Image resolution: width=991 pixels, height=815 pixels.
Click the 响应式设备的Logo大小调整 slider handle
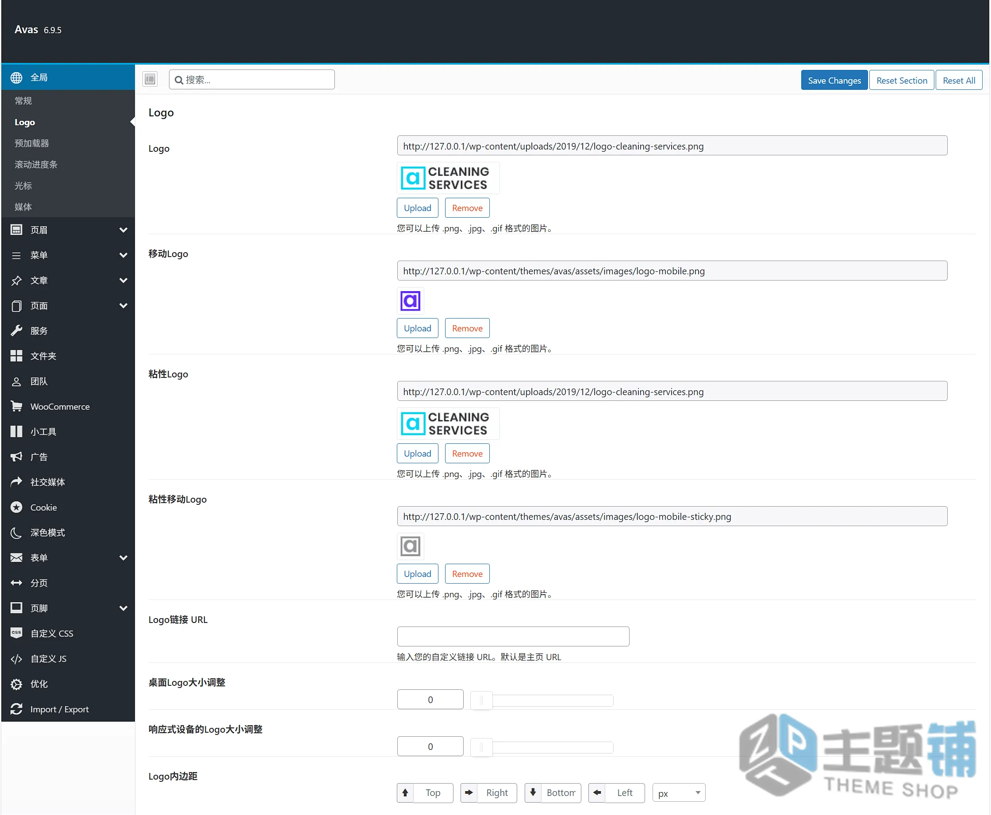click(482, 747)
